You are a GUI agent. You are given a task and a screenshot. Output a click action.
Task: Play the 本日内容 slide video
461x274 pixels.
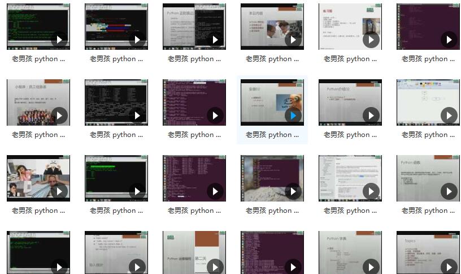pos(293,40)
